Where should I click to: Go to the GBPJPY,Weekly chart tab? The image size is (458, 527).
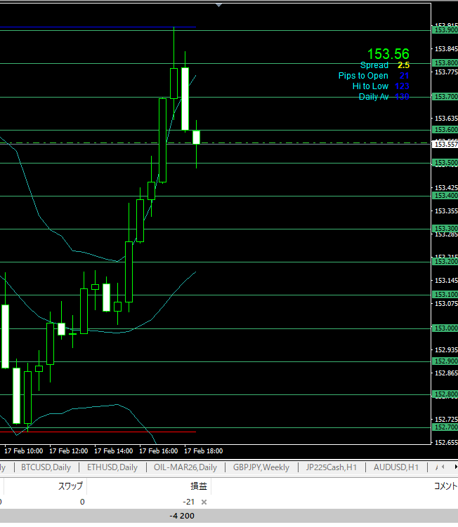click(261, 467)
